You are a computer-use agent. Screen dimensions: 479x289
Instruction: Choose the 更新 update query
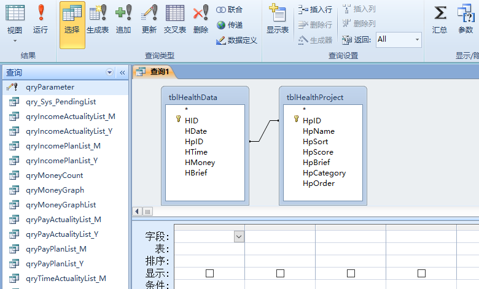[149, 19]
